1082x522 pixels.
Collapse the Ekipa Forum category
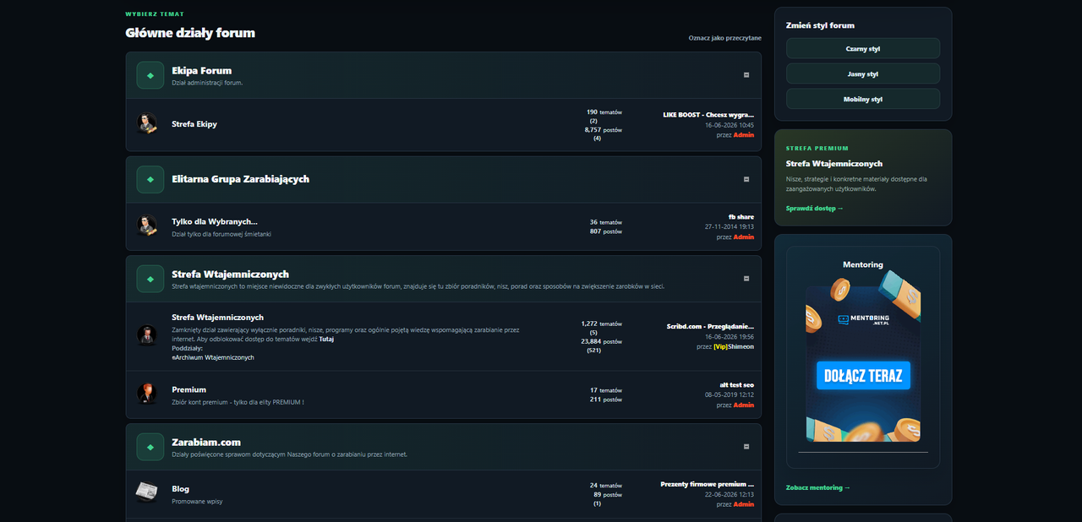[746, 75]
